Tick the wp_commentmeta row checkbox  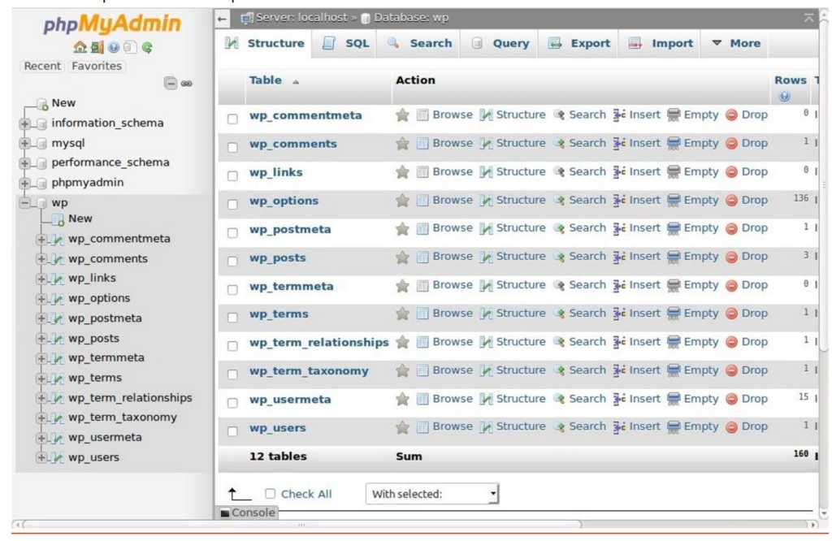click(232, 119)
